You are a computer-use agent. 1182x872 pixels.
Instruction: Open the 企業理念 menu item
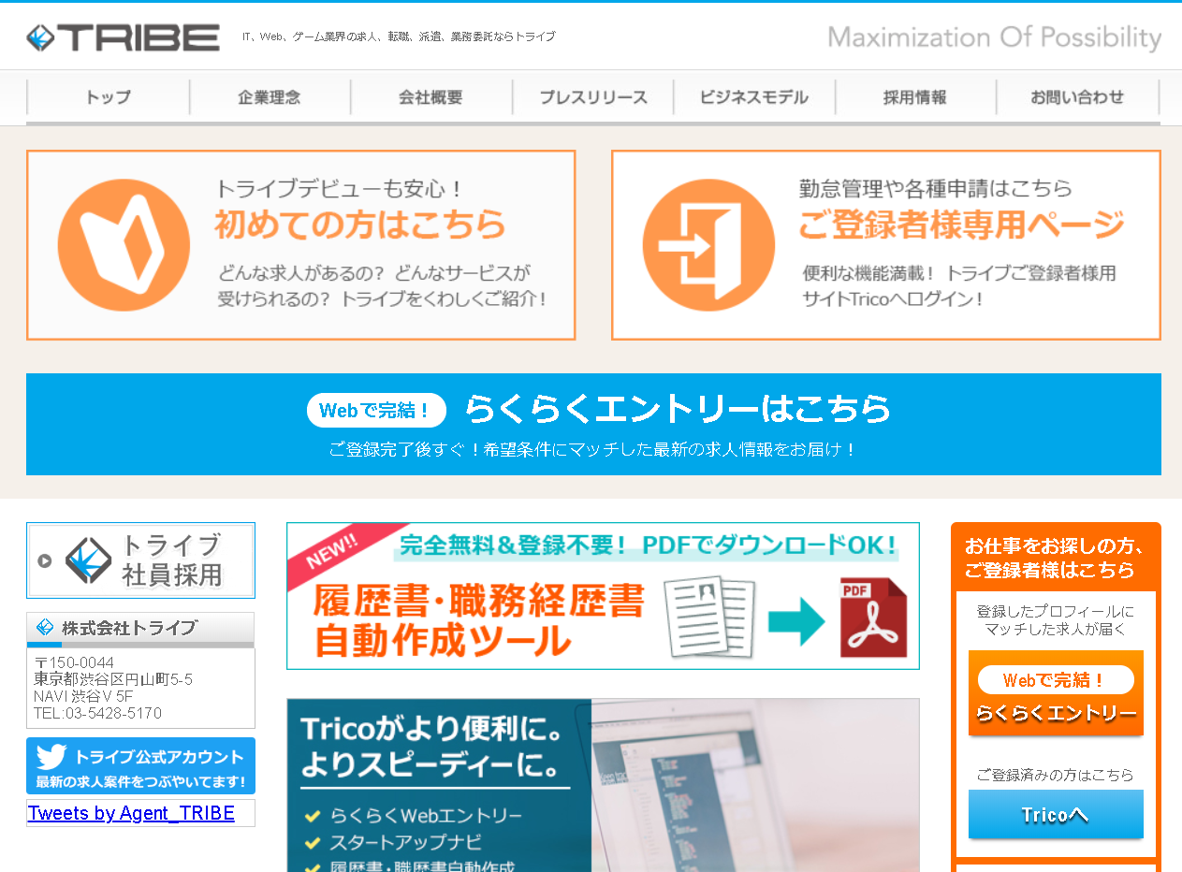(x=270, y=97)
